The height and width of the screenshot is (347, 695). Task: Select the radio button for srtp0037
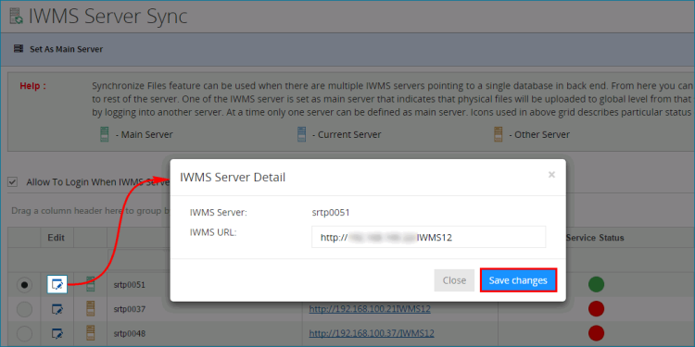24,309
